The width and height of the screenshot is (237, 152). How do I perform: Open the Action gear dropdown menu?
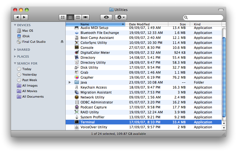click(x=121, y=17)
